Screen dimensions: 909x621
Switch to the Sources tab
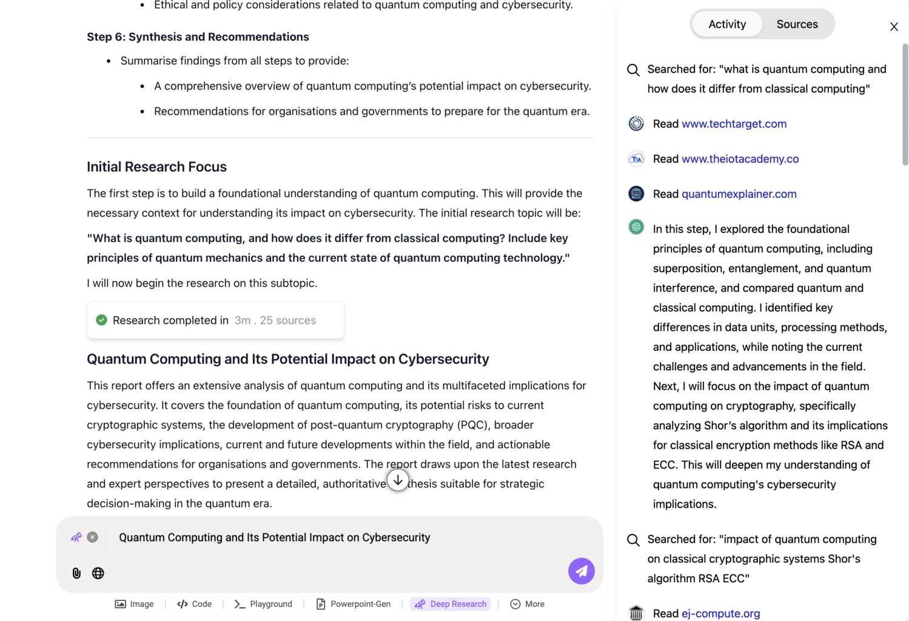click(797, 24)
